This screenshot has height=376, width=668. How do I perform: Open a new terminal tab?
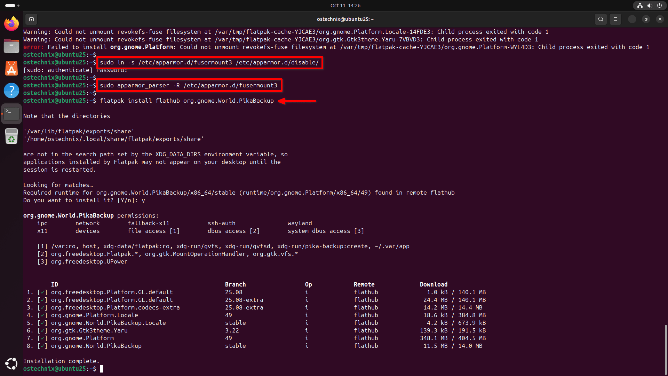pos(31,19)
